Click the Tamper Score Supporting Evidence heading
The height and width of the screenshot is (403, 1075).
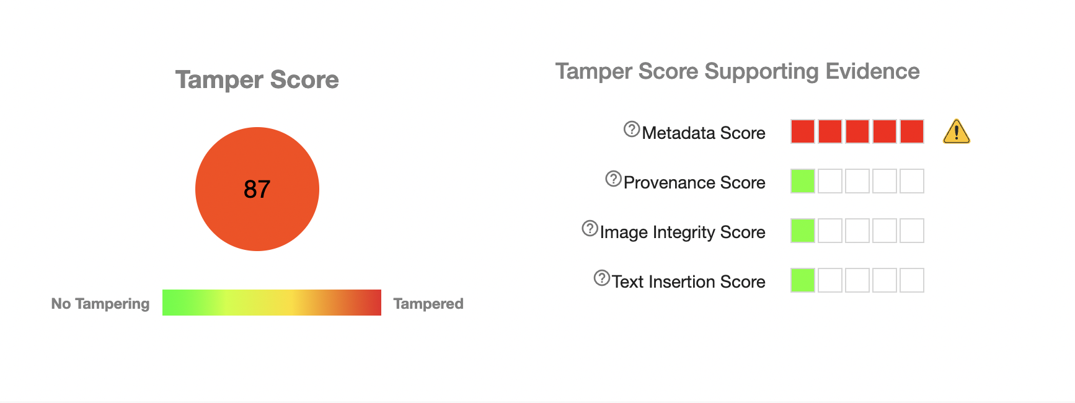pyautogui.click(x=737, y=72)
